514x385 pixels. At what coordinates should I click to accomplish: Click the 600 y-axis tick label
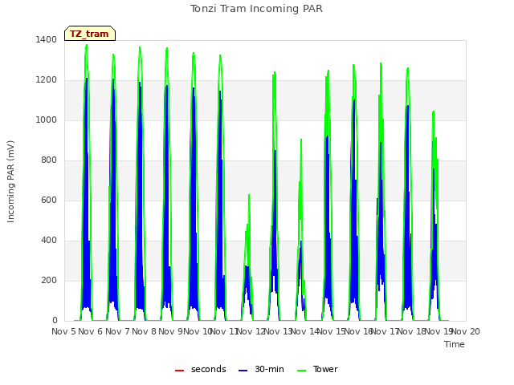click(x=49, y=200)
